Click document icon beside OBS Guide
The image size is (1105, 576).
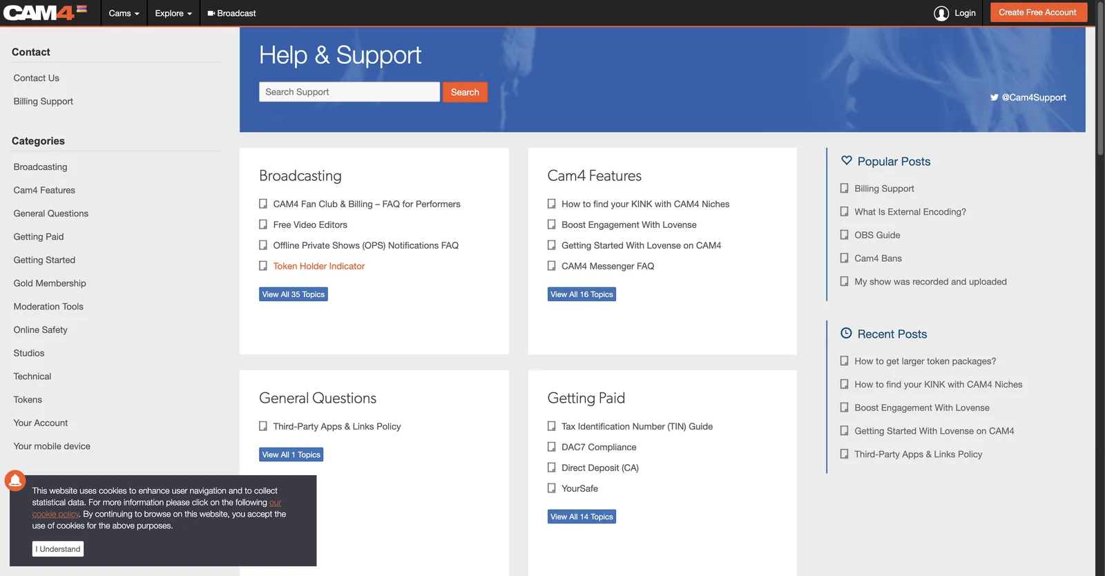(x=844, y=235)
